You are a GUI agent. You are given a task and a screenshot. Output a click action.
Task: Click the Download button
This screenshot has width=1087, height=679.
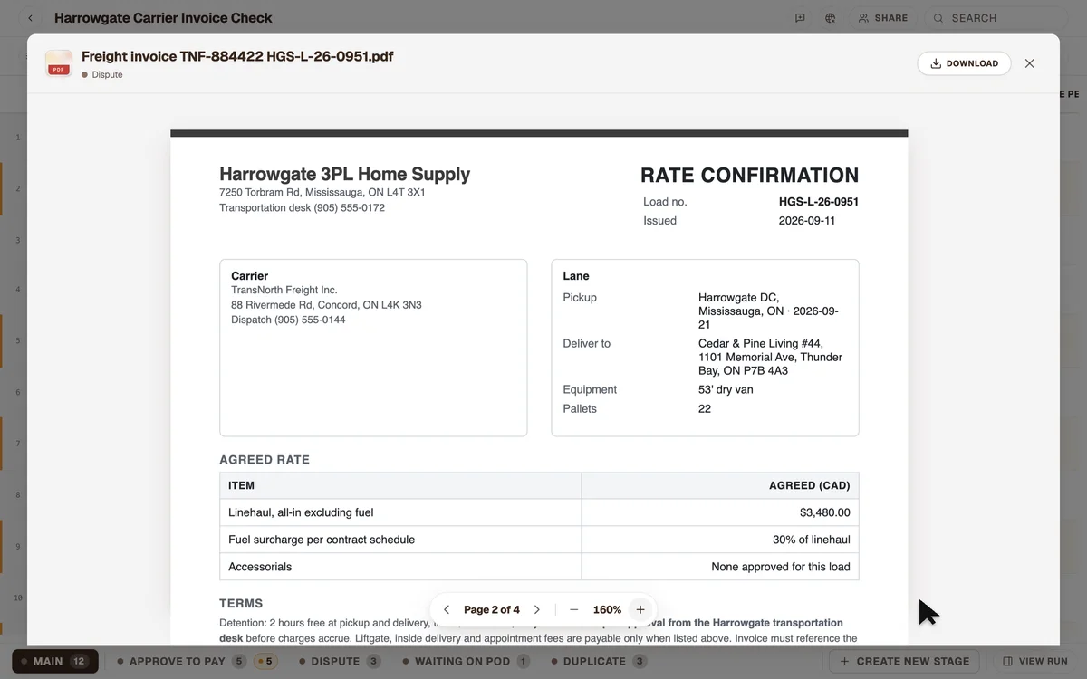(x=964, y=63)
